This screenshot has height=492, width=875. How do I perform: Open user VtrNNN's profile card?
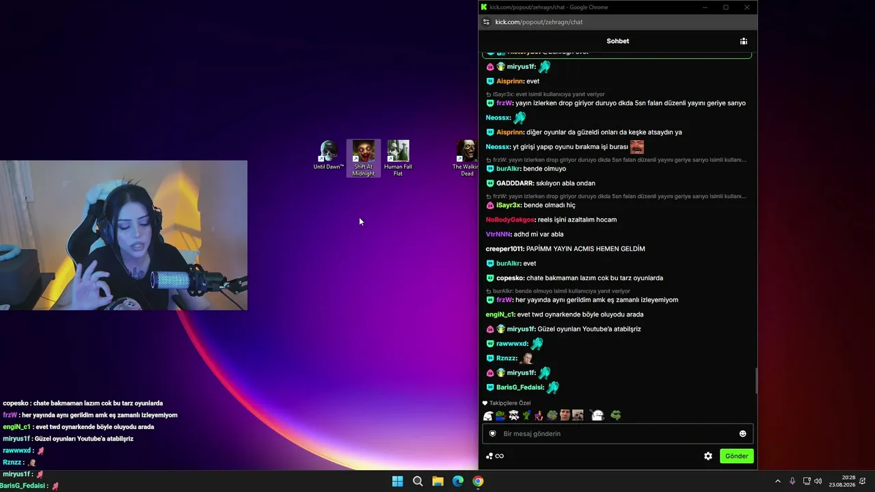(498, 234)
